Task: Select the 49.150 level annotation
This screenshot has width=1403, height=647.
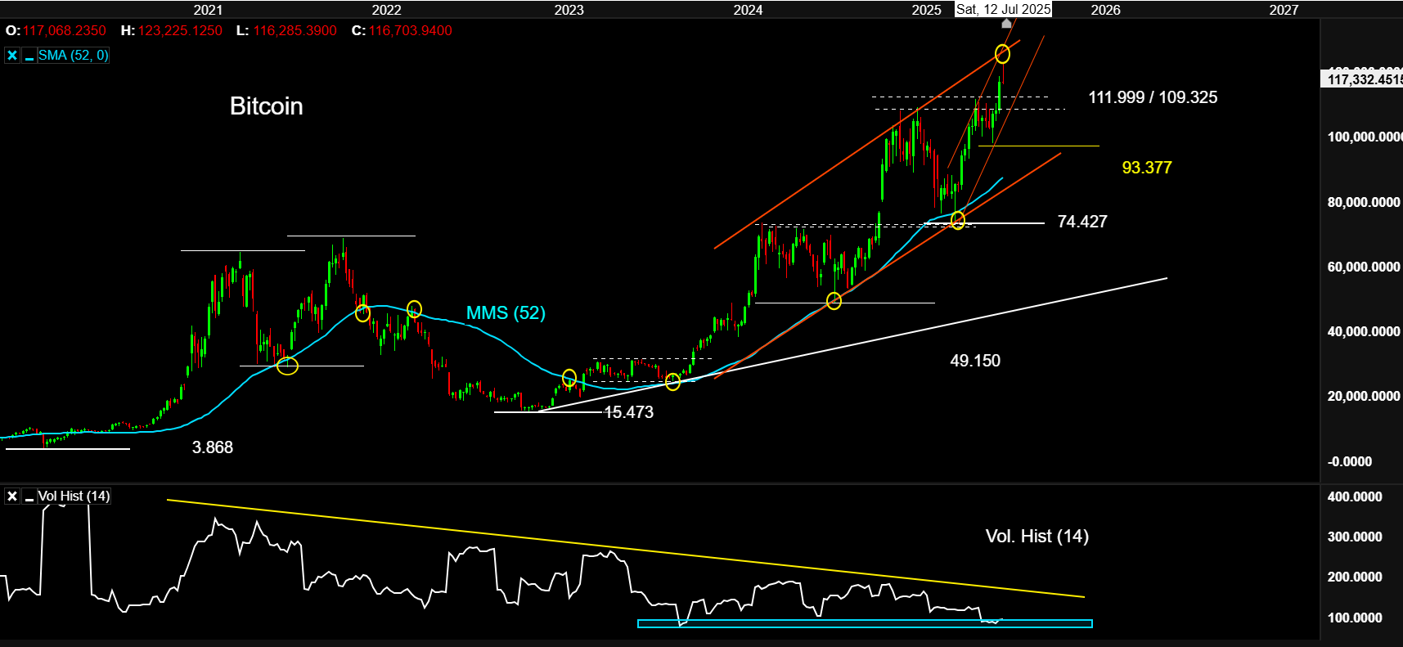Action: click(x=975, y=361)
